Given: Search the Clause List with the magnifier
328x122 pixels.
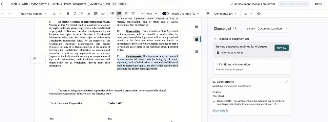Looking at the screenshot, I should click(235, 29).
